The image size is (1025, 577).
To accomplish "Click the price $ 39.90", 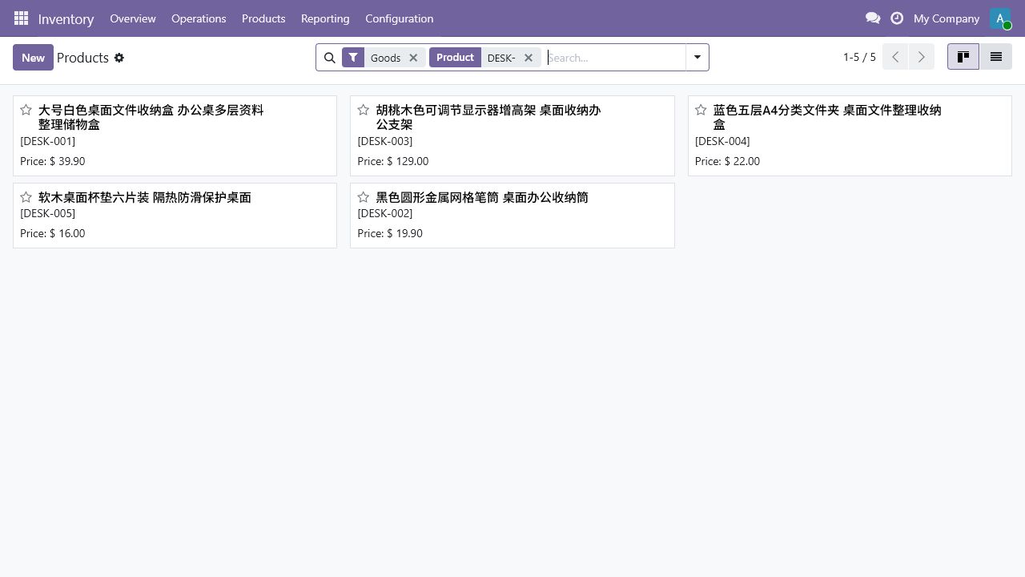I will [x=67, y=161].
